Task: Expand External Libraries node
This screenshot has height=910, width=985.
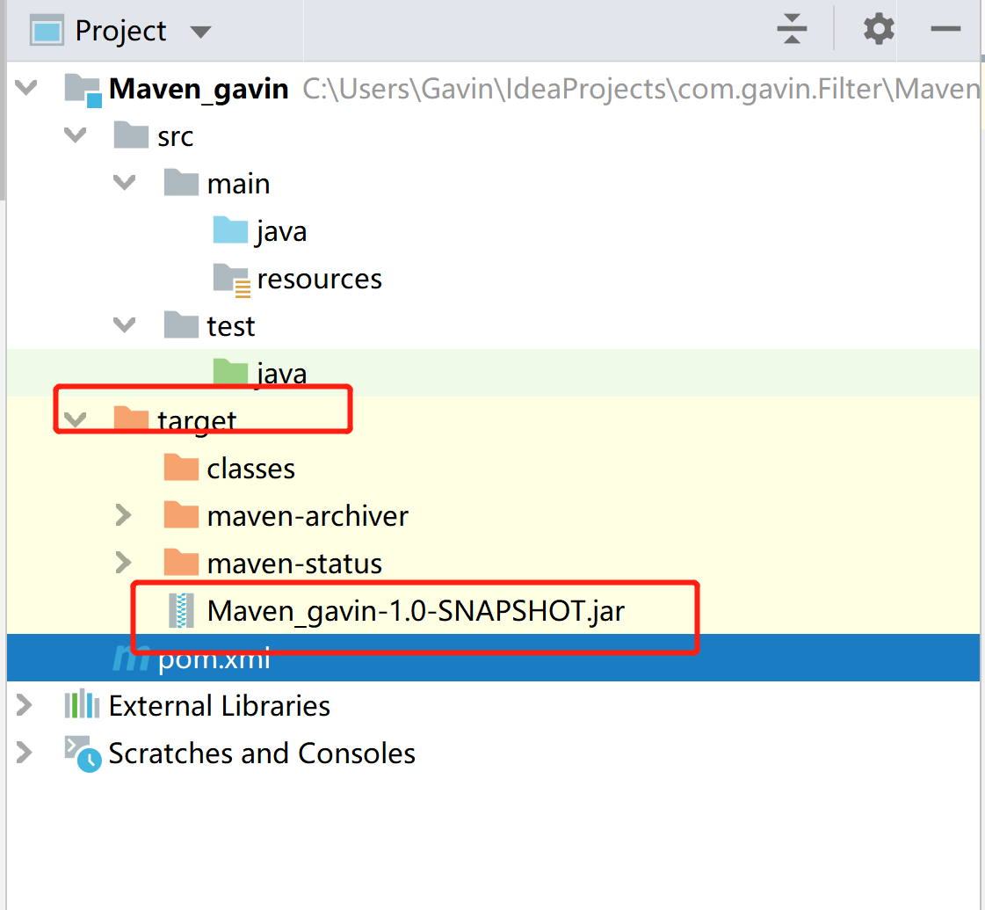Action: point(25,704)
